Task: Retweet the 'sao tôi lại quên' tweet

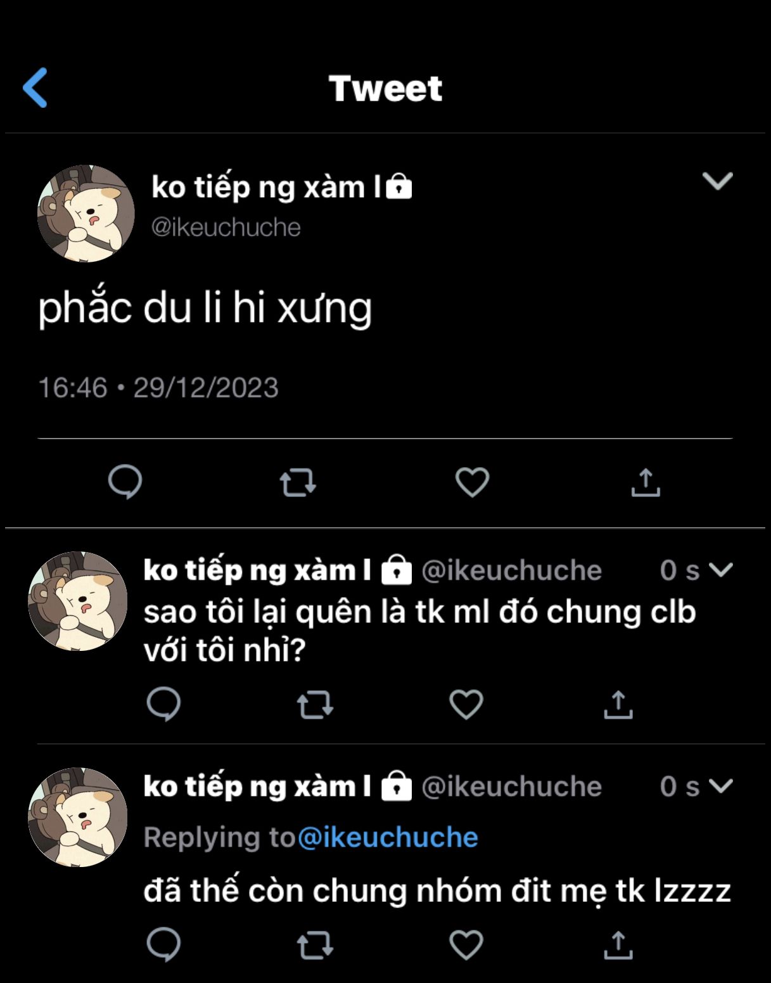Action: coord(315,705)
